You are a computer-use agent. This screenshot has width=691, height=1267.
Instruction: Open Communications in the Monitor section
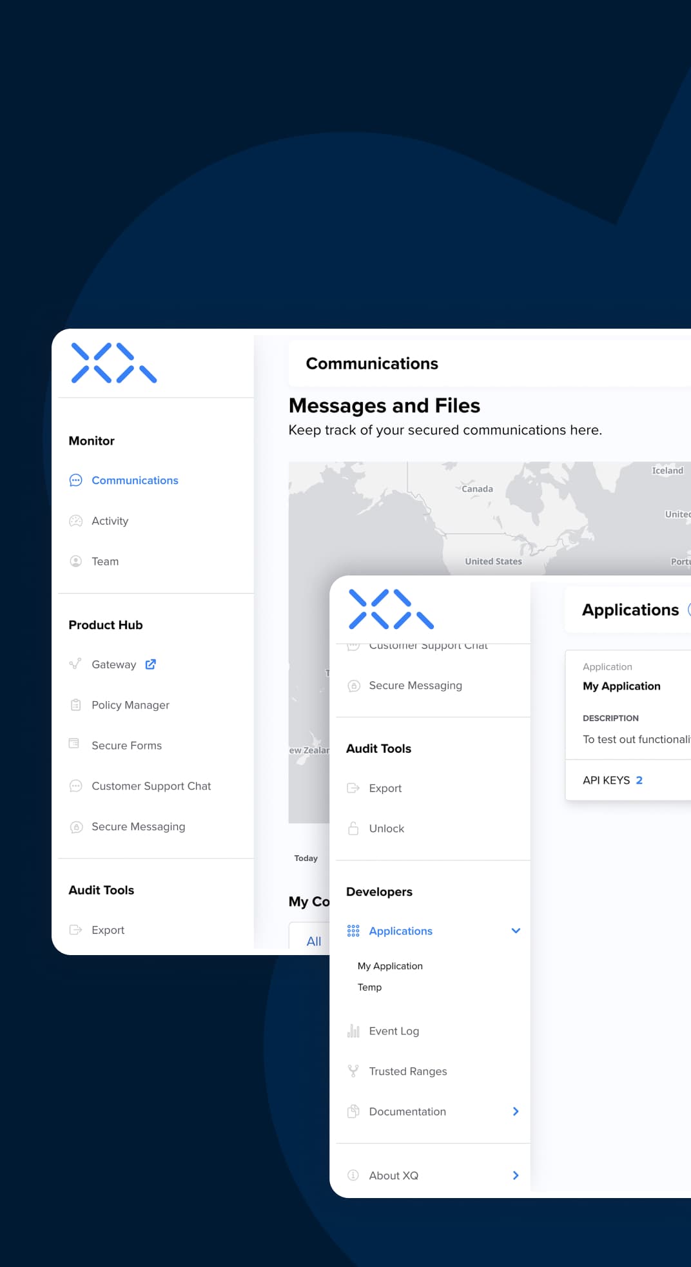tap(135, 480)
